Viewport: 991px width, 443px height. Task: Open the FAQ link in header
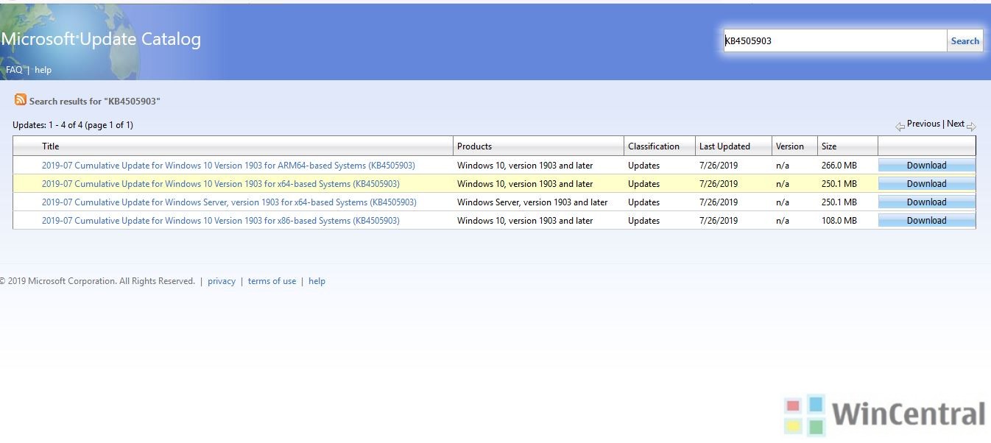click(x=14, y=70)
